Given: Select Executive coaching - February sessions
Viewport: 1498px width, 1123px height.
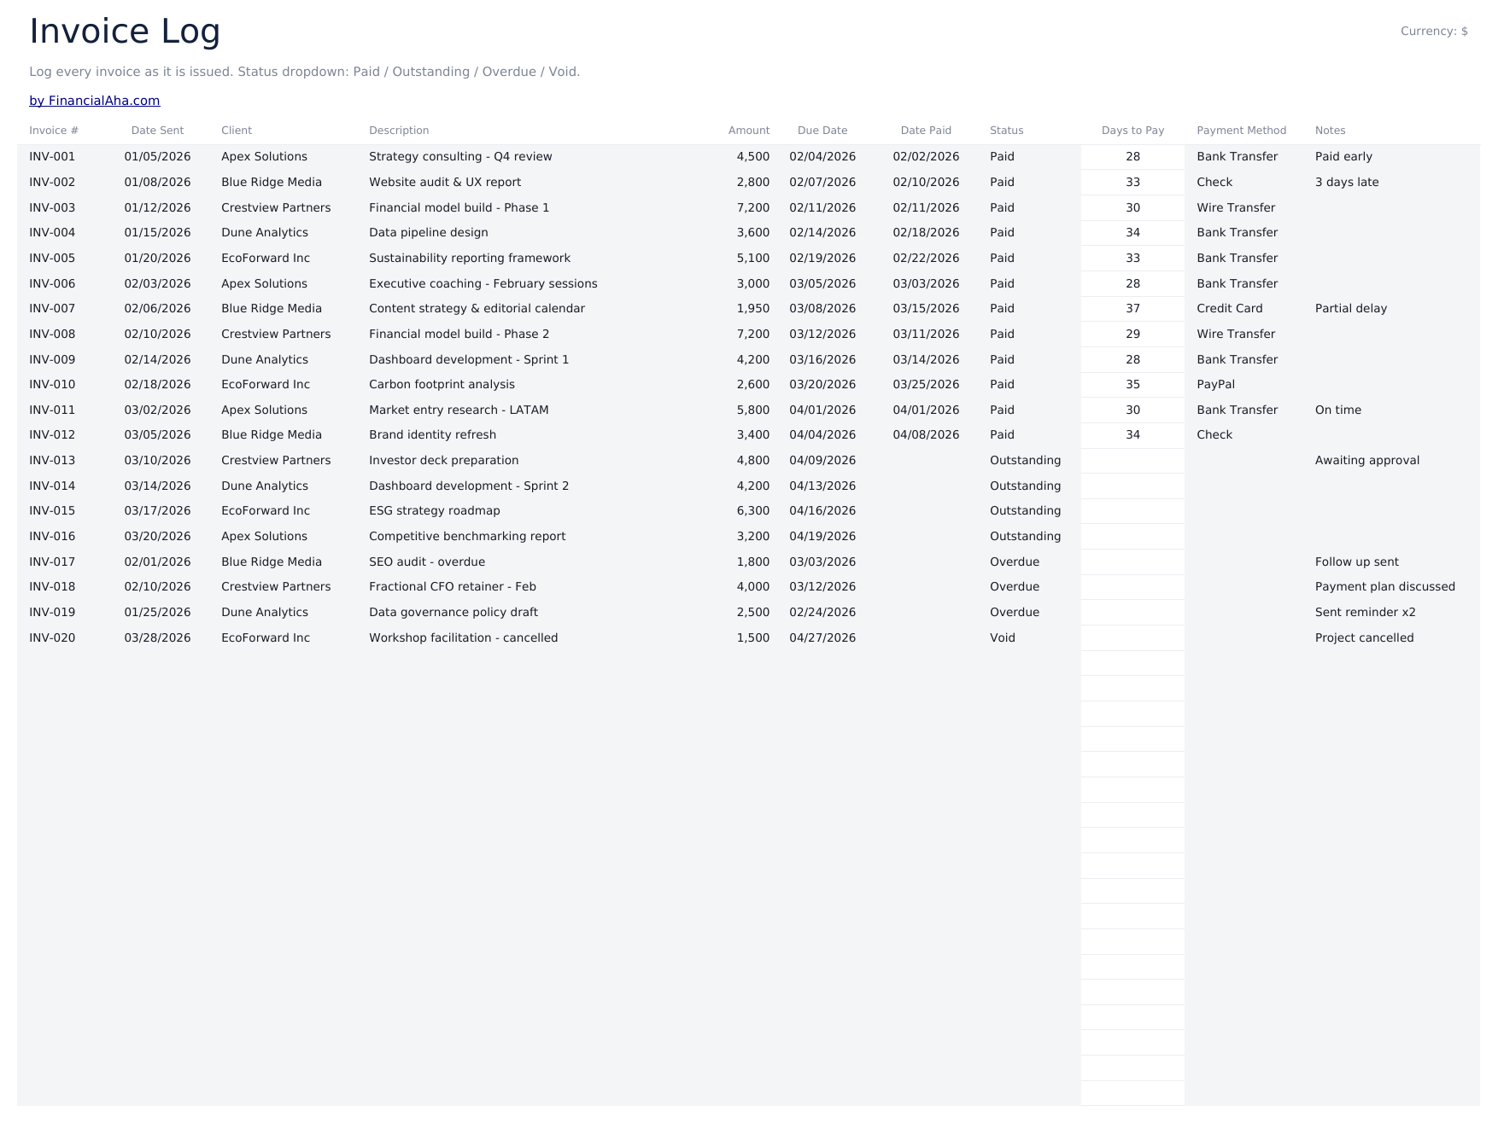Looking at the screenshot, I should [483, 284].
